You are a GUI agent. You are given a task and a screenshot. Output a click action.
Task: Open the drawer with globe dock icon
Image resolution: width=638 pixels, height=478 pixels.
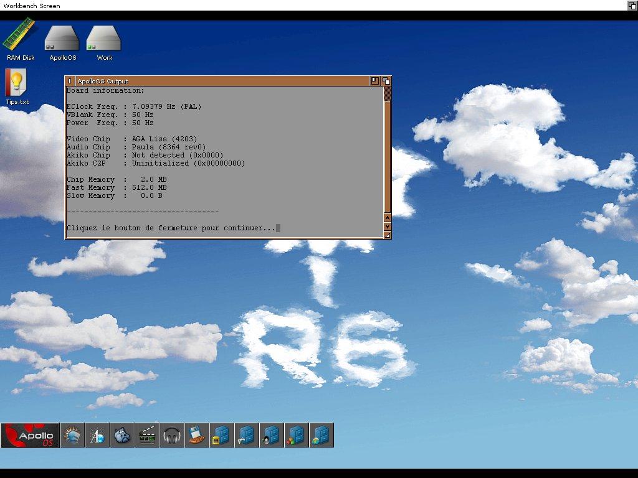click(x=321, y=435)
